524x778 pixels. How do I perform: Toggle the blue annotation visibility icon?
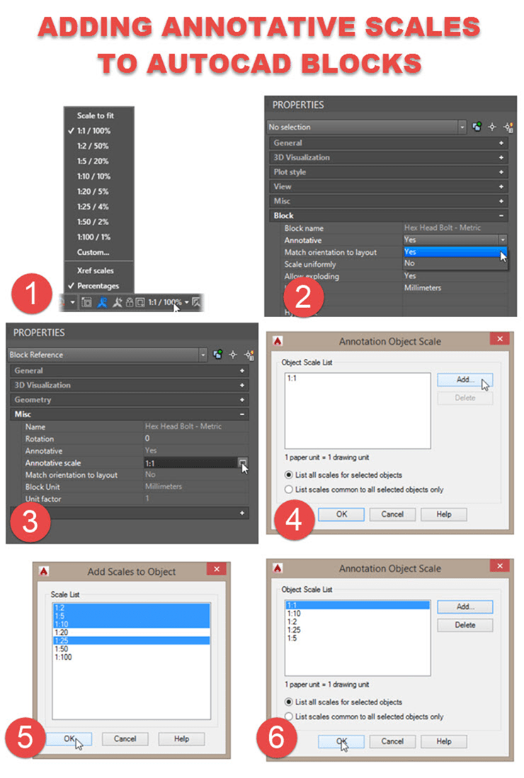(x=102, y=302)
